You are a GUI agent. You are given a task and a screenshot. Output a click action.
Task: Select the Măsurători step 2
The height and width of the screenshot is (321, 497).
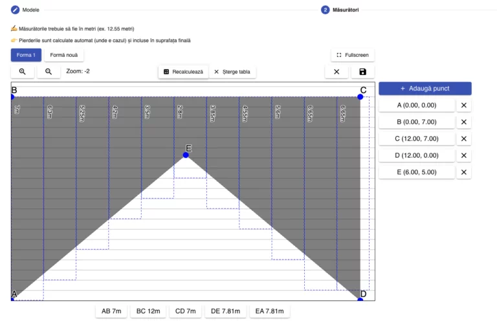[340, 10]
